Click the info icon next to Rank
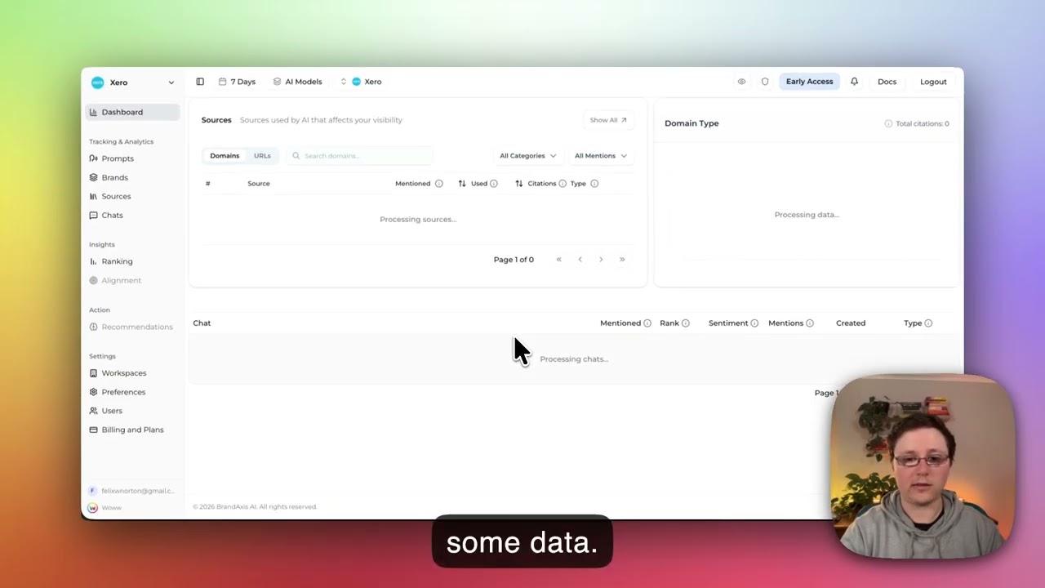The width and height of the screenshot is (1045, 588). (x=685, y=323)
